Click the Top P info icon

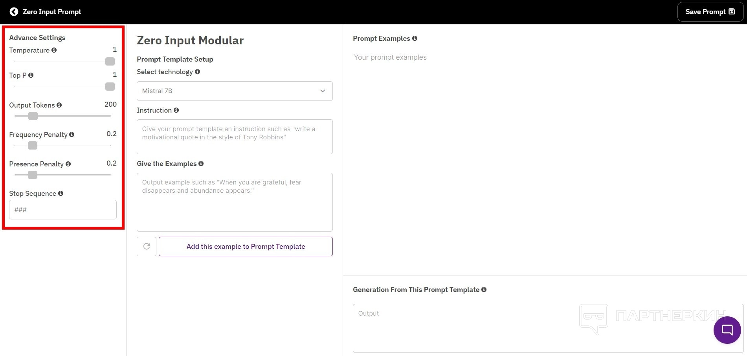(31, 75)
